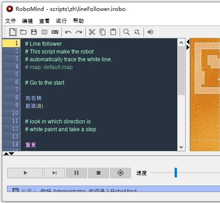The height and width of the screenshot is (203, 220).
Task: Click the '# Go to the start' comment
Action: pyautogui.click(x=44, y=83)
